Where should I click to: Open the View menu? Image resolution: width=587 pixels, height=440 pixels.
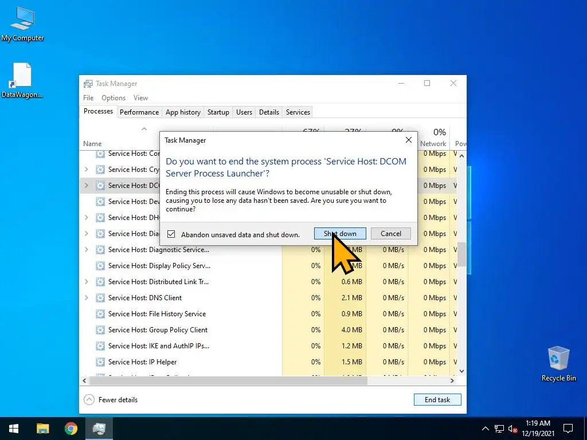tap(141, 97)
